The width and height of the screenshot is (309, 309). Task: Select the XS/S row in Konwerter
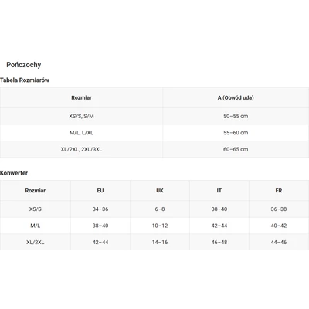click(154, 209)
